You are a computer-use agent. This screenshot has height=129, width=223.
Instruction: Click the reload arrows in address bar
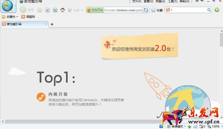click(146, 10)
